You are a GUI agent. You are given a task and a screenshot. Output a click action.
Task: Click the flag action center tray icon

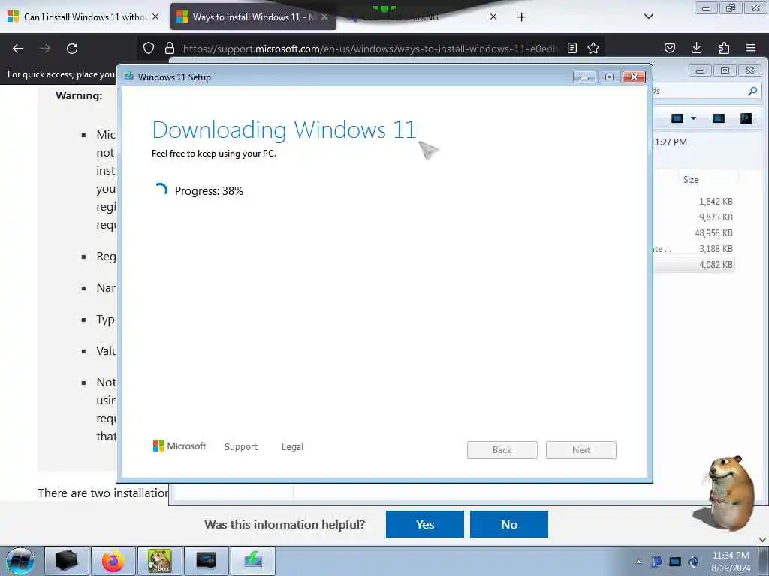656,562
